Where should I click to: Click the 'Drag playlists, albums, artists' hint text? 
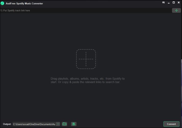point(88,80)
